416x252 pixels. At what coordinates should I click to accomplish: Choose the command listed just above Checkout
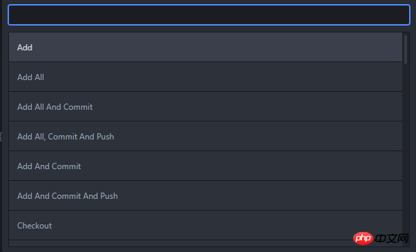[x=206, y=196]
